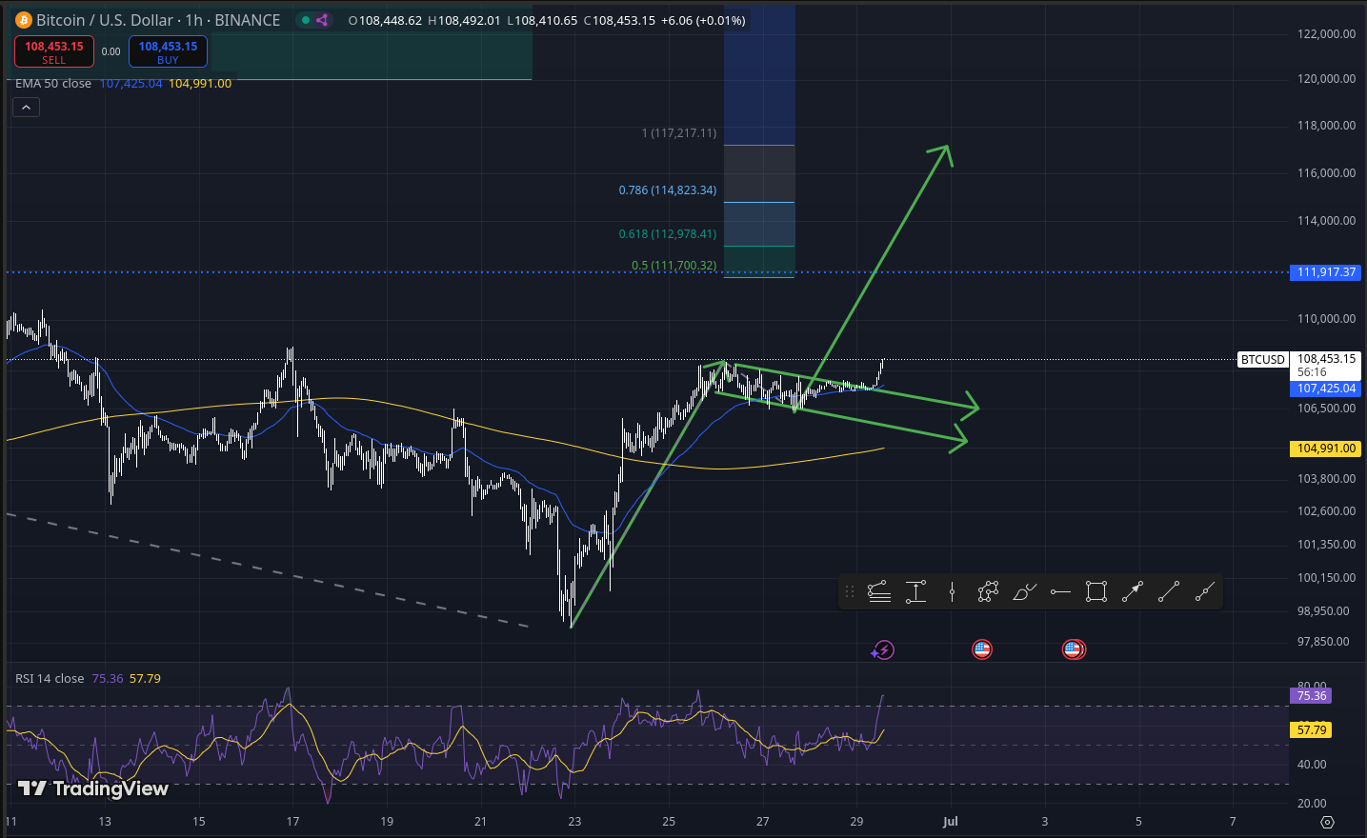Click the Bitcoin logo icon
Screen dimensions: 1367x838
pyautogui.click(x=23, y=20)
